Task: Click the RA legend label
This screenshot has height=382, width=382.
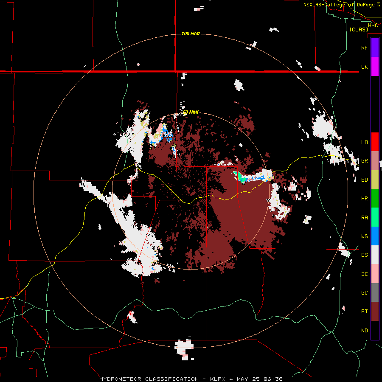Action: (x=364, y=218)
